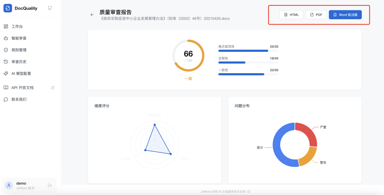Click the 维度评分 card title
The image size is (384, 195).
click(102, 106)
